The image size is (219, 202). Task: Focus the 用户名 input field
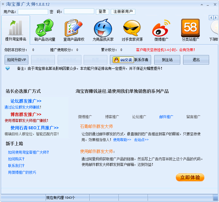[x=33, y=12]
